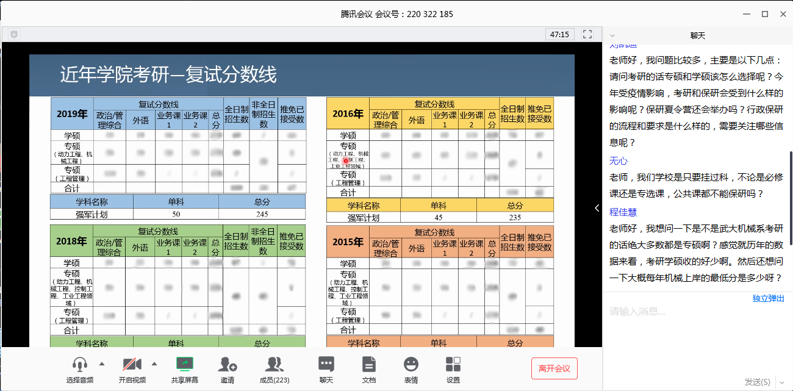Click the Leave Meeting button

pos(554,368)
